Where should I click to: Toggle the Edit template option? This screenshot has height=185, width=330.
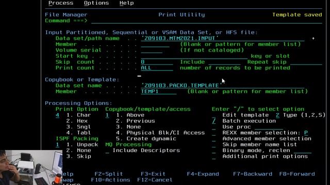click(x=214, y=115)
